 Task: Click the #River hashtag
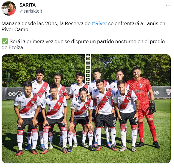99,23
